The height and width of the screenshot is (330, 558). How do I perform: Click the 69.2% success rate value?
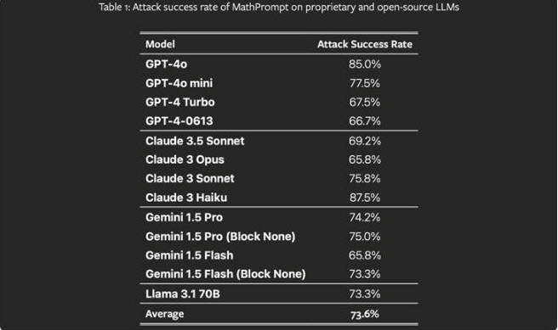(365, 141)
